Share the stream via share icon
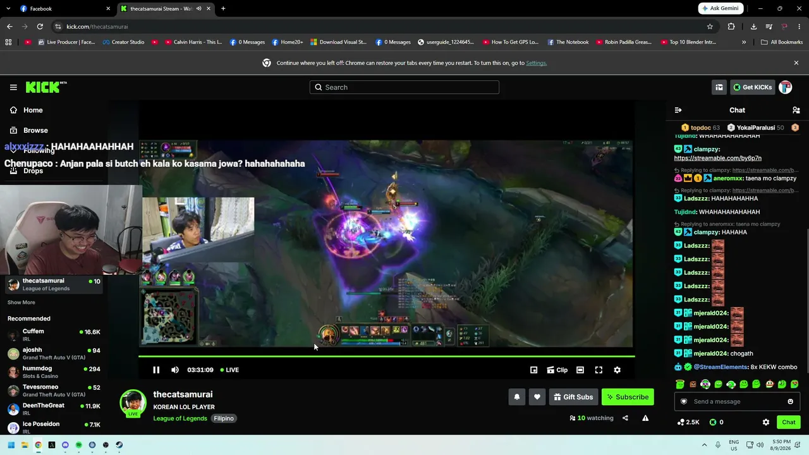This screenshot has height=455, width=809. tap(625, 418)
